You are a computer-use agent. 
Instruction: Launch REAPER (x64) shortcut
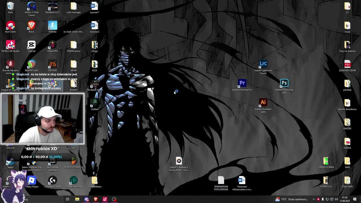(32, 66)
